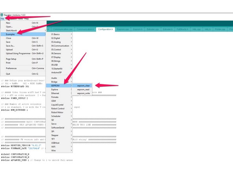The height and width of the screenshot is (175, 233).
Task: Switch to the Eeprom.cpp tab
Action: (x=123, y=29)
